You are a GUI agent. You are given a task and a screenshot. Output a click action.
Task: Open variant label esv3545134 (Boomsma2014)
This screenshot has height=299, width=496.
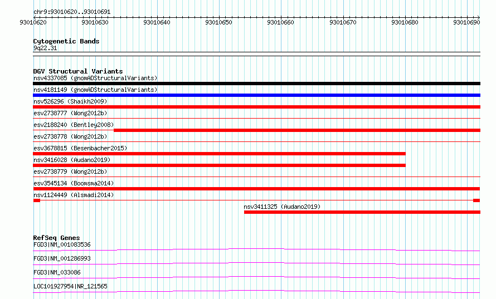[74, 183]
